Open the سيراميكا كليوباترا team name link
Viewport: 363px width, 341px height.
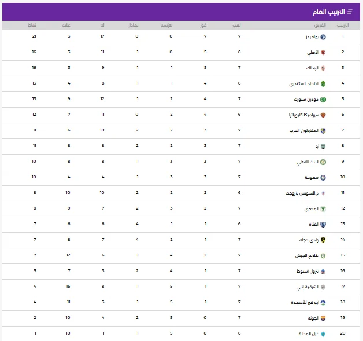coord(304,115)
